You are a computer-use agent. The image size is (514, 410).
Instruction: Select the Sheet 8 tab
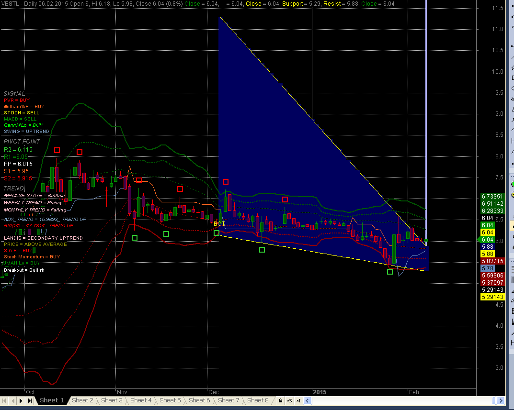(x=258, y=400)
